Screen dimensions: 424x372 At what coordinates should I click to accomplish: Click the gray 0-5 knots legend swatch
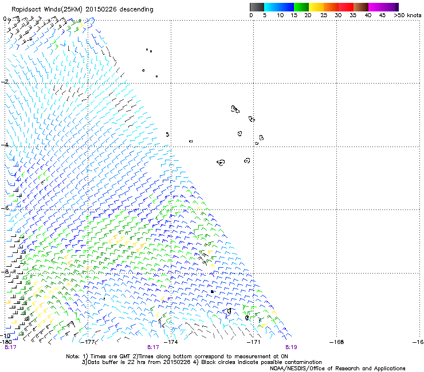pyautogui.click(x=257, y=7)
